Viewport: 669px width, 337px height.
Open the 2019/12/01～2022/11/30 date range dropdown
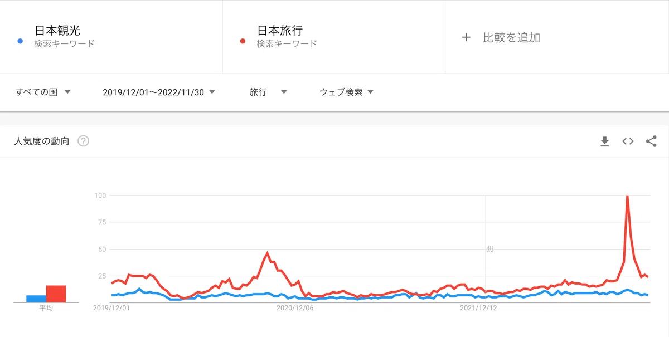pyautogui.click(x=159, y=92)
